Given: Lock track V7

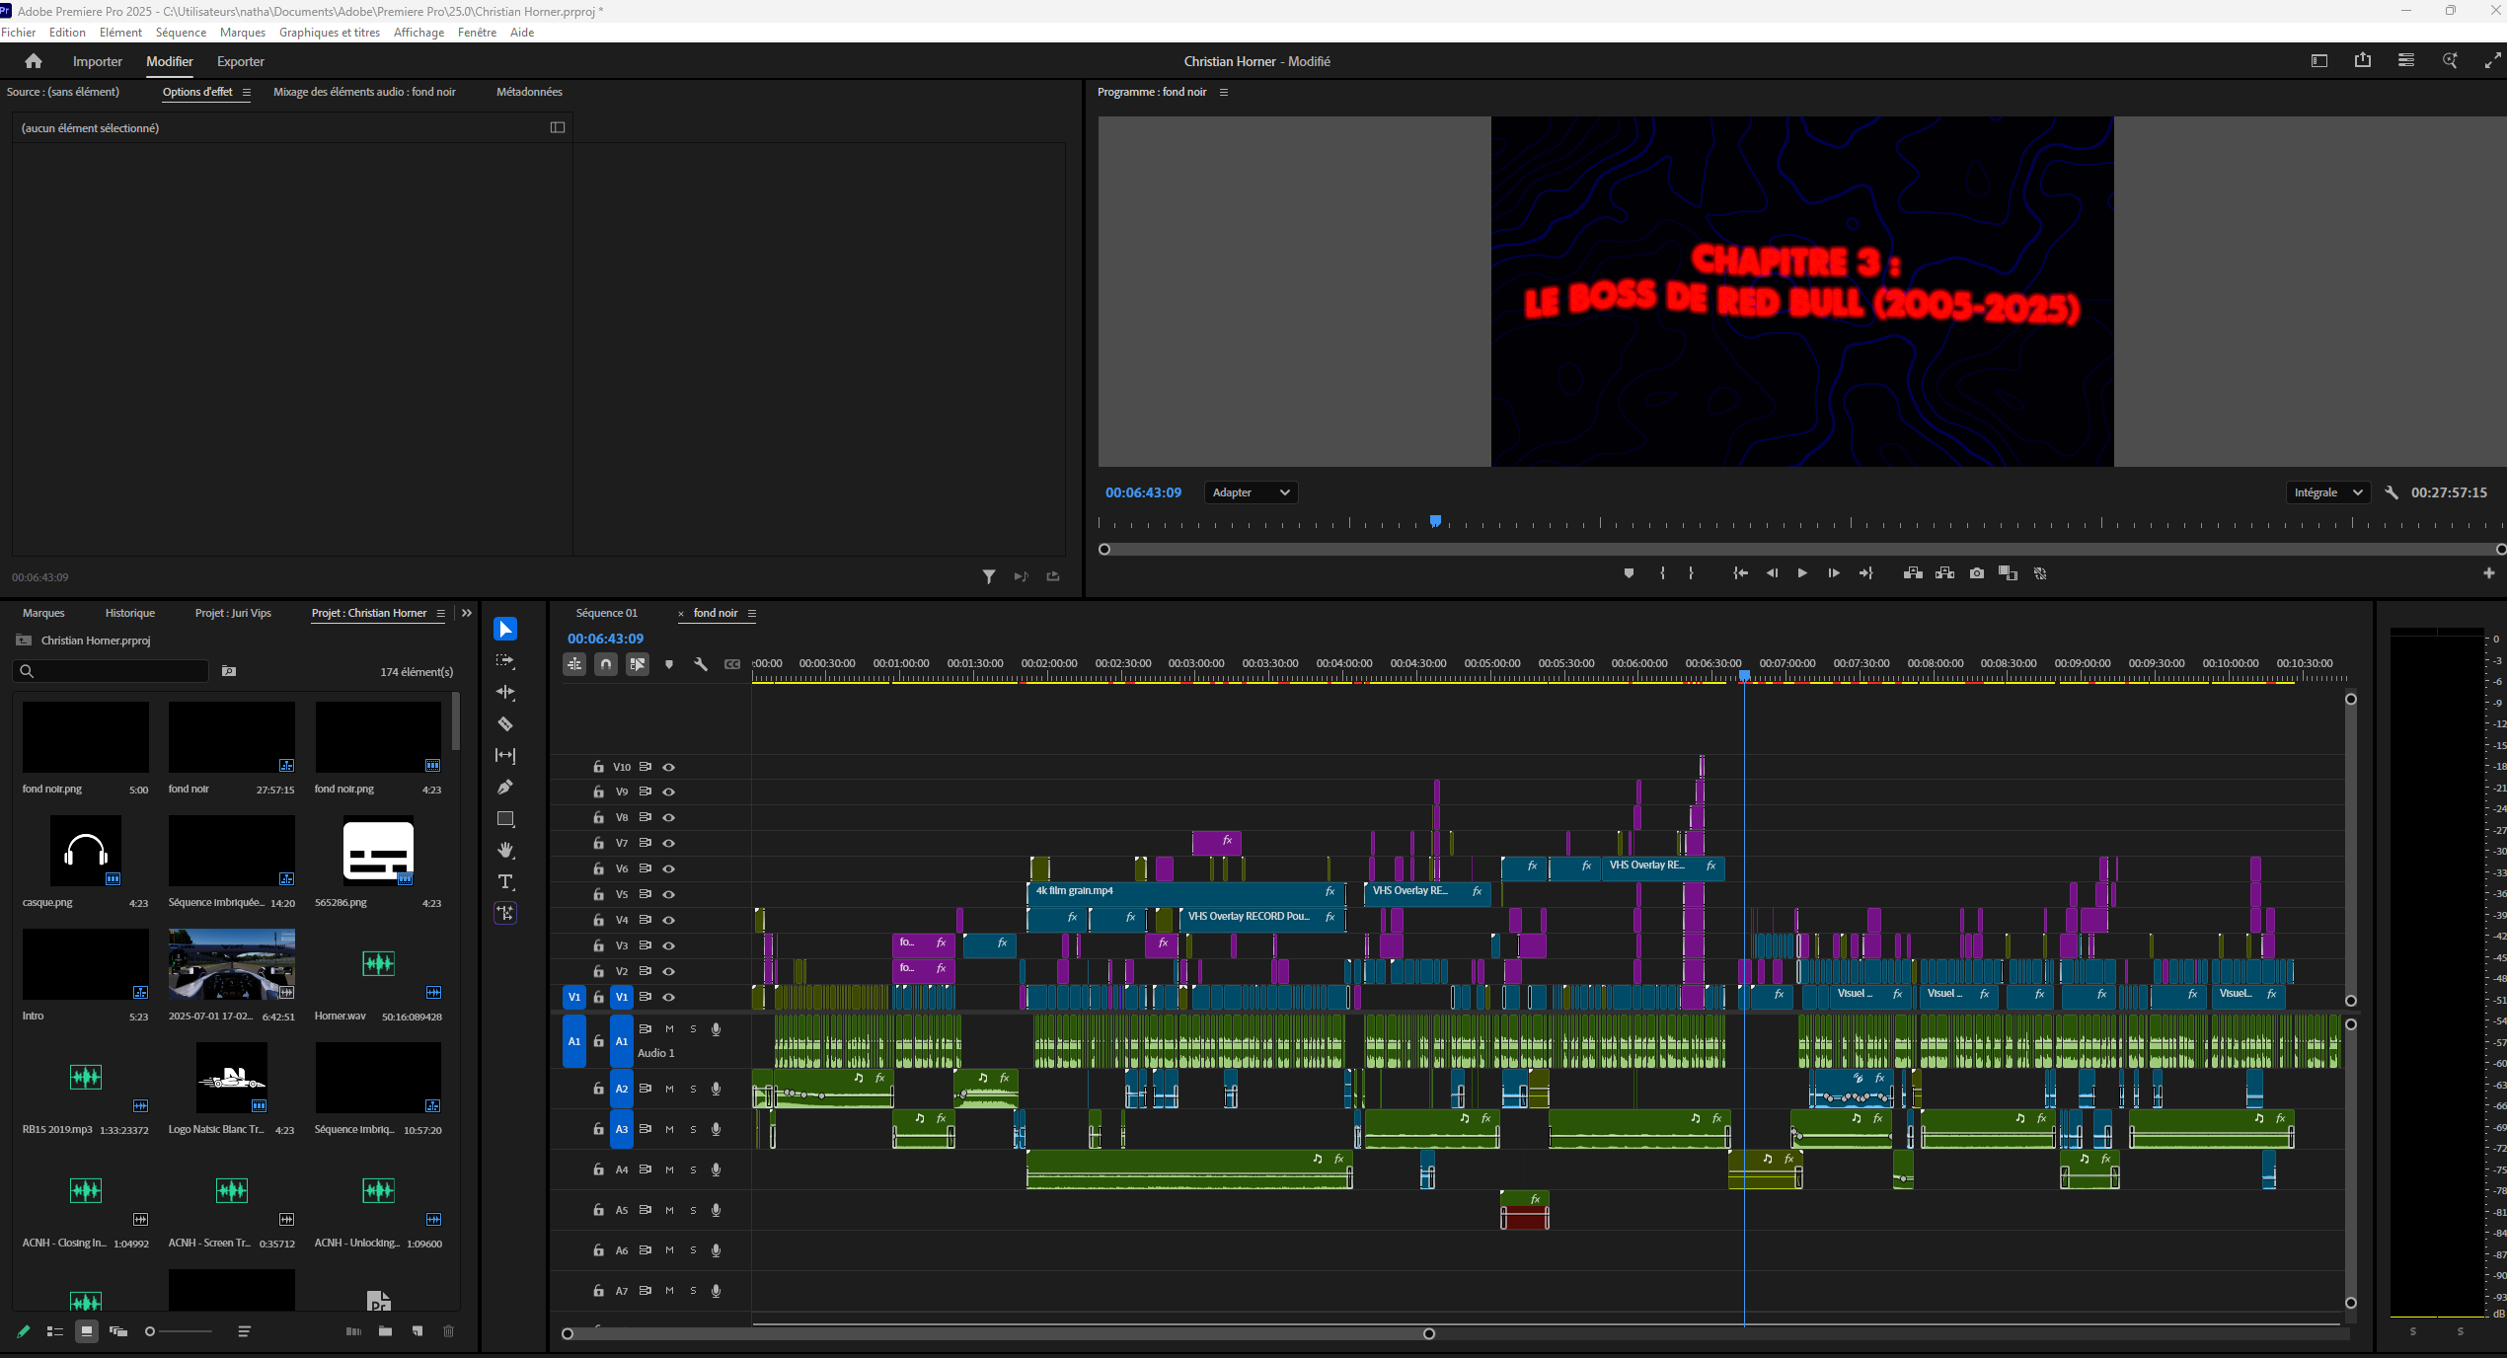Looking at the screenshot, I should (598, 843).
